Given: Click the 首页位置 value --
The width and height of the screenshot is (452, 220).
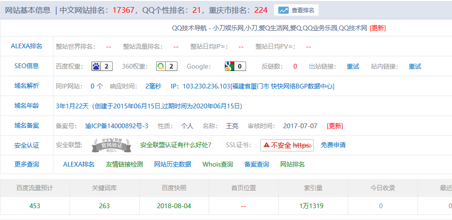Looking at the screenshot, I should pyautogui.click(x=244, y=206).
